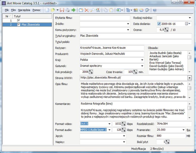Click the new catalog file icon
The height and width of the screenshot is (153, 196).
[x=47, y=10]
